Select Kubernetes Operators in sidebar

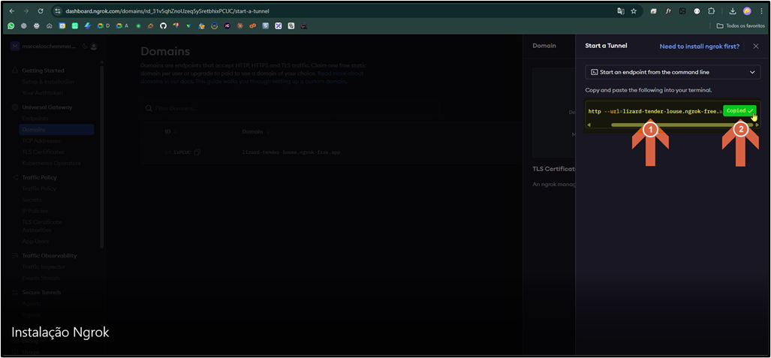(x=51, y=163)
